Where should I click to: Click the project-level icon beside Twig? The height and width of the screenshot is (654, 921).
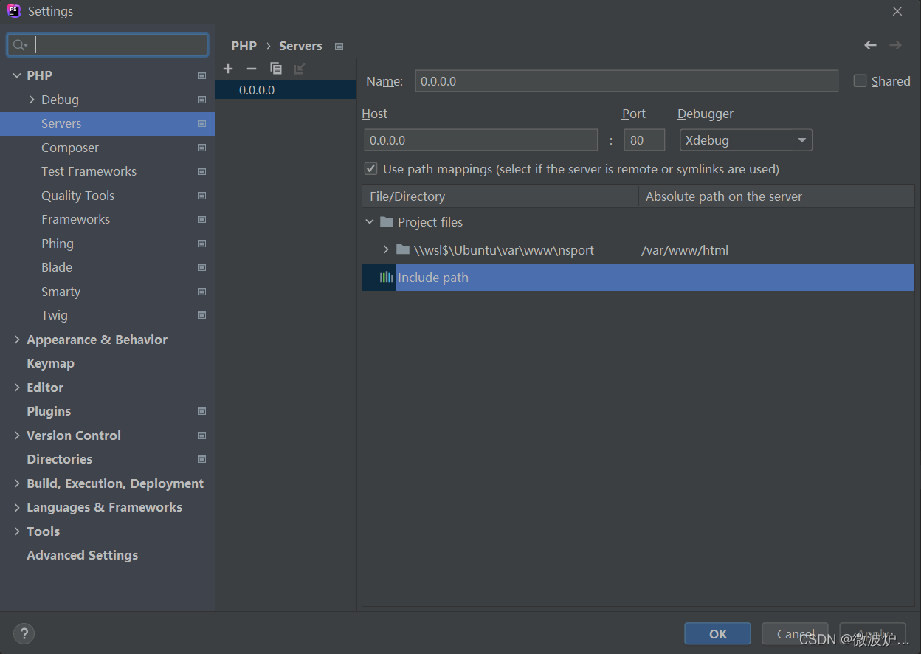[201, 315]
